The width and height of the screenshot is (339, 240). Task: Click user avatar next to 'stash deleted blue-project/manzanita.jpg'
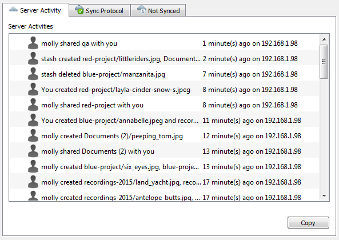[33, 74]
